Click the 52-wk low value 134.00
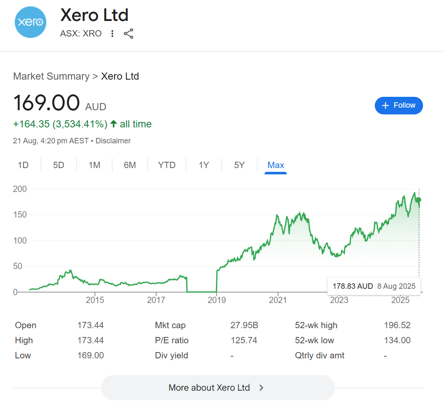Screen dimensions: 444x412 [397, 340]
